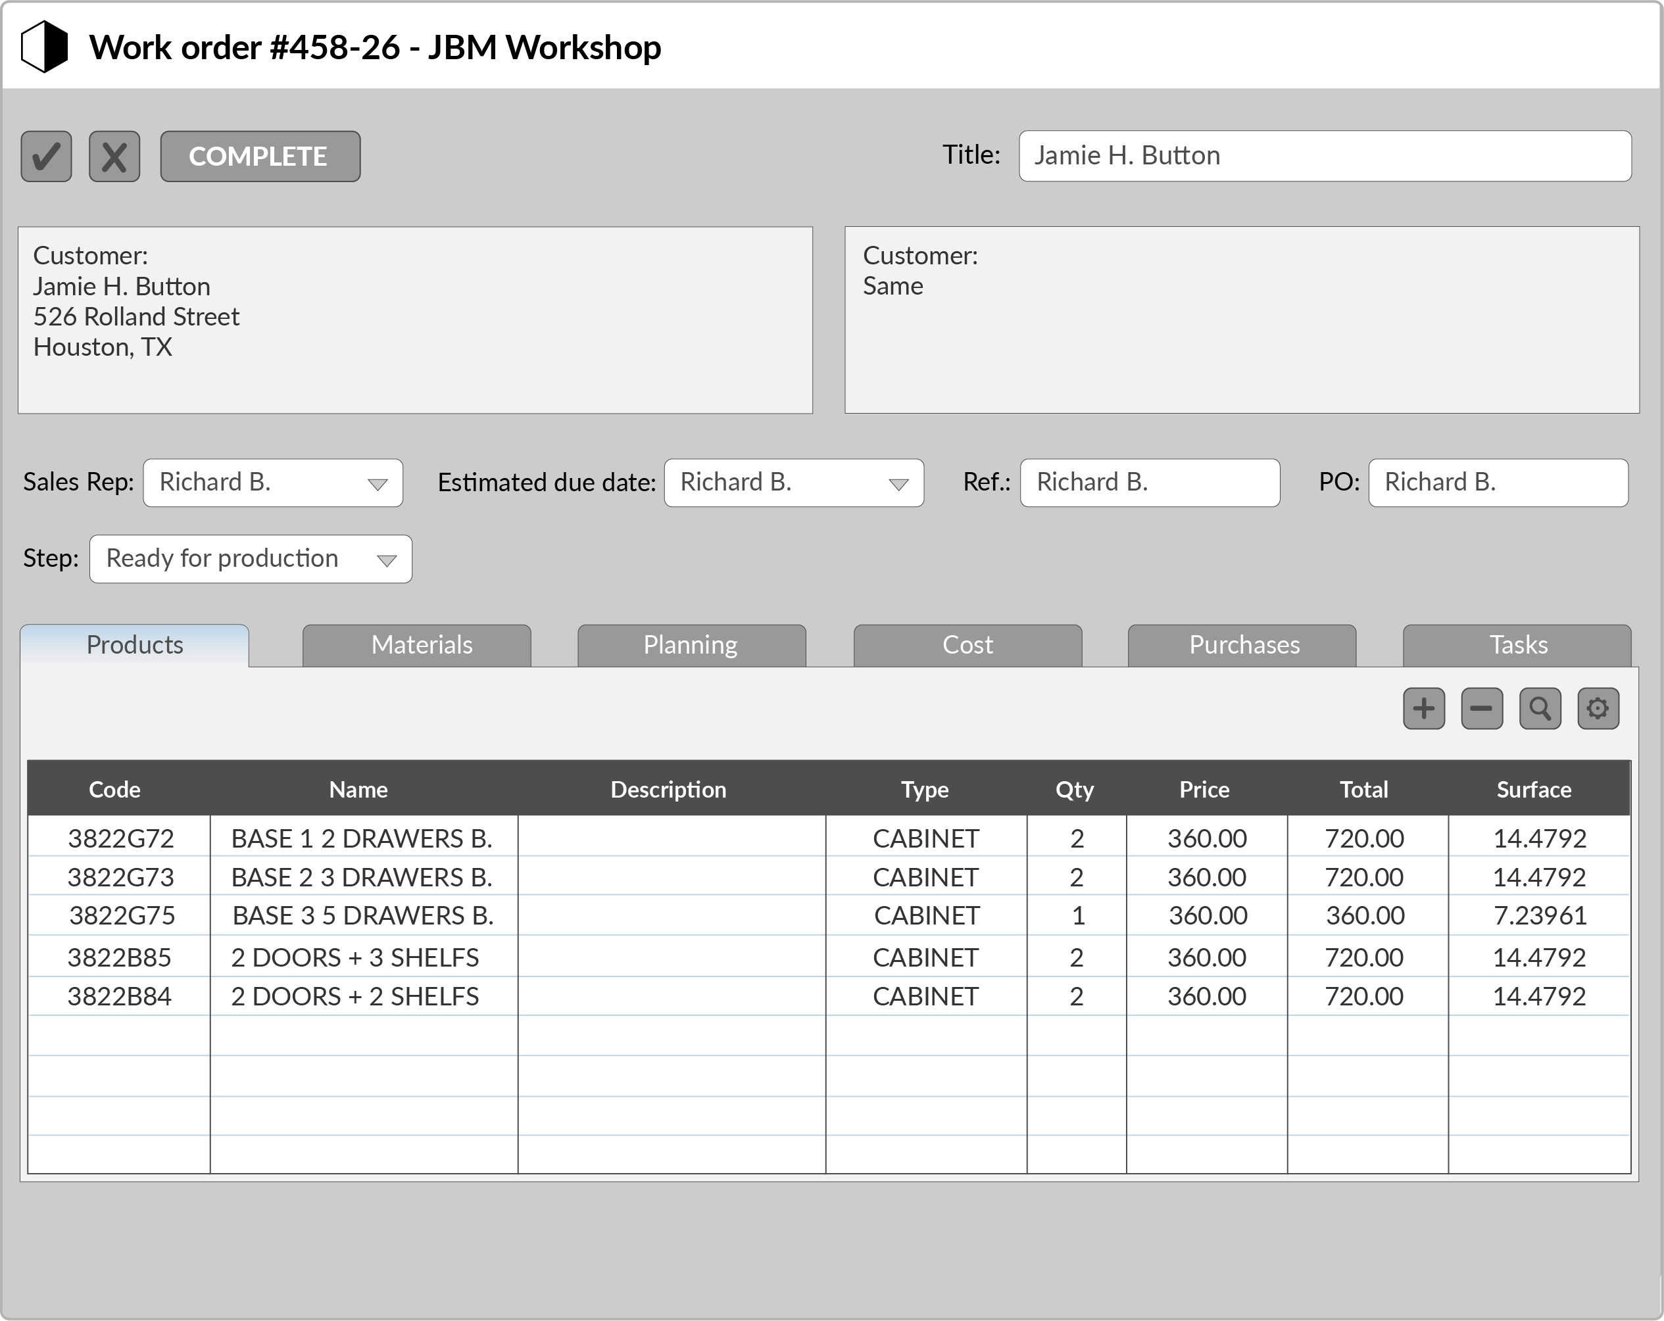
Task: Click quantity 2 in 3822G72 row
Action: tap(1077, 839)
